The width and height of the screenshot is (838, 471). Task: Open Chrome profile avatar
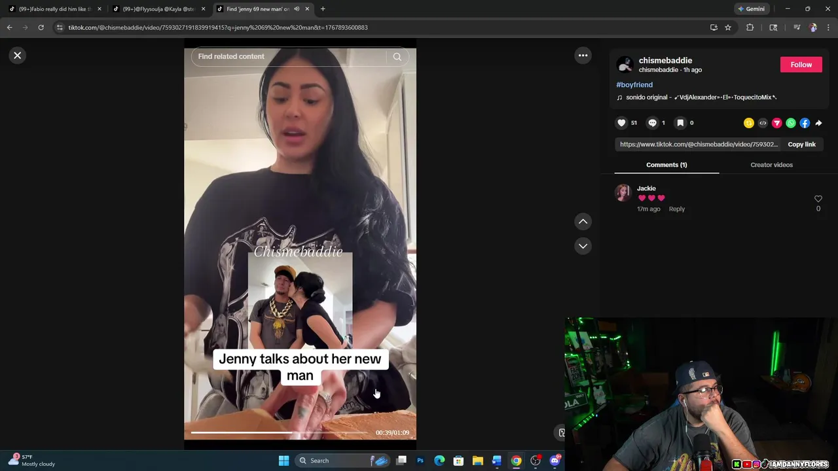point(813,27)
